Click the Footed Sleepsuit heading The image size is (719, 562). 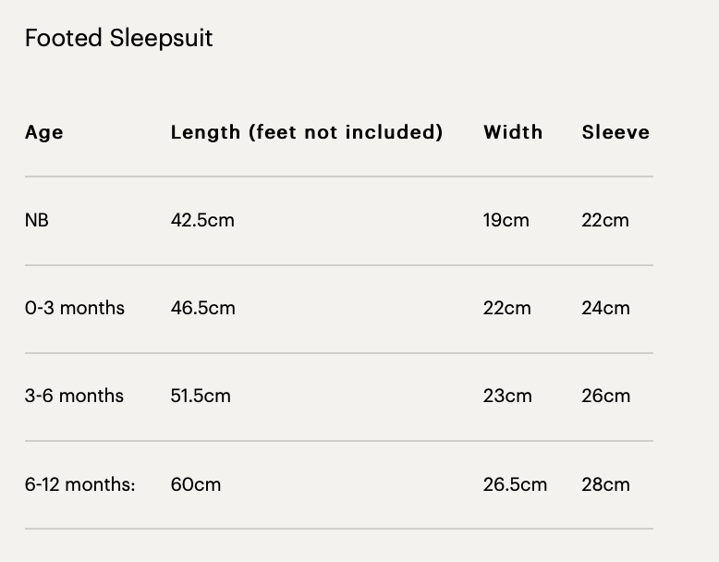pos(118,39)
